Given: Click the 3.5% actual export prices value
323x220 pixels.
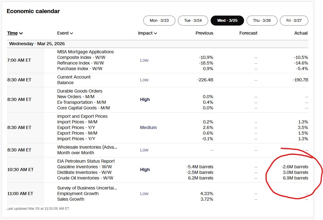Looking at the screenshot, I should 303,127.
